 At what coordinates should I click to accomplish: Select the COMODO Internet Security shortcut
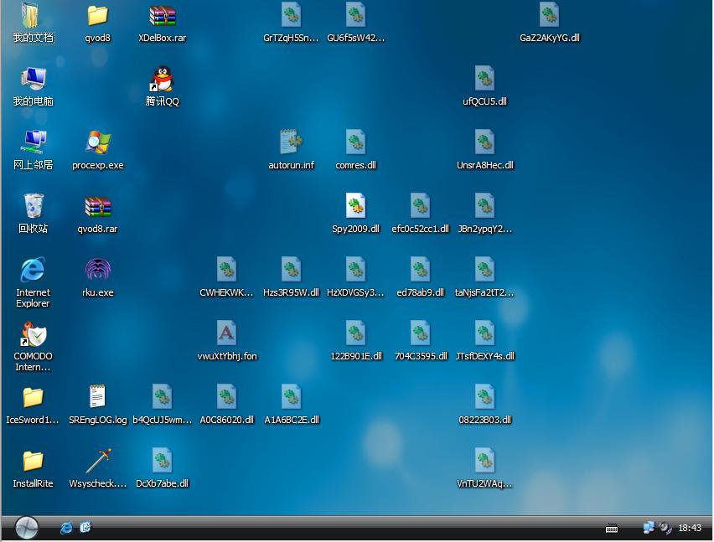point(33,335)
